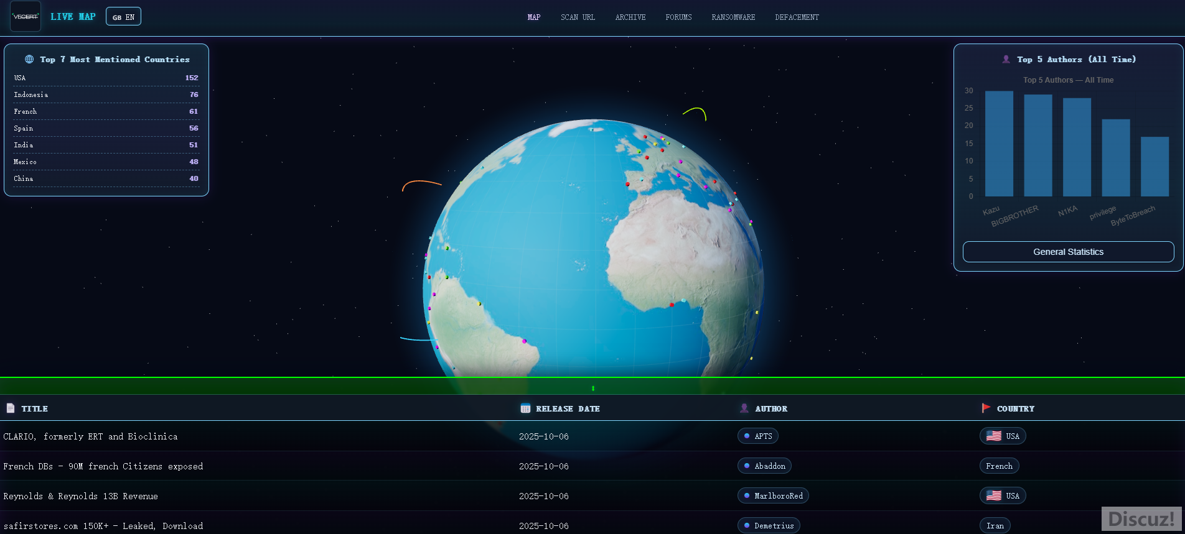Click the red flag icon by Country
This screenshot has height=534, width=1185.
click(986, 408)
